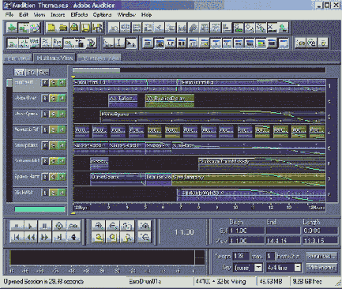This screenshot has height=289, width=342.
Task: Select the first clip on the Voice Over track
Action: (123, 101)
